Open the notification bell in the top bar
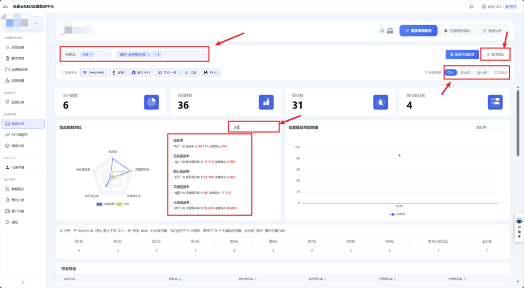Screen dimensions: 524x288 (472, 6)
